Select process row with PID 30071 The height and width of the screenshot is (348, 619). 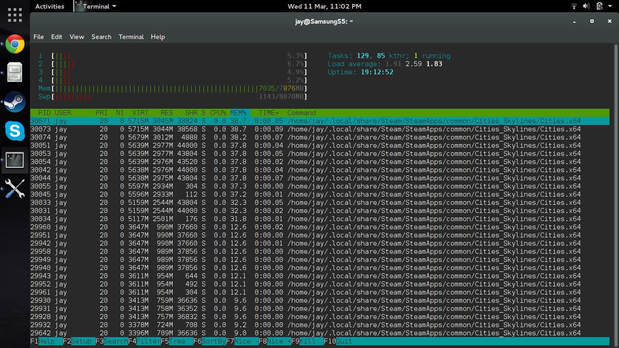320,121
